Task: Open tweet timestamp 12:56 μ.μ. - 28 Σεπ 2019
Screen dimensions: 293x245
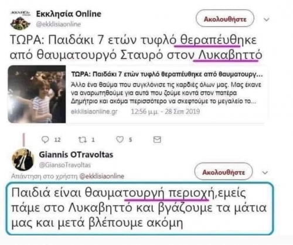Action: point(165,111)
